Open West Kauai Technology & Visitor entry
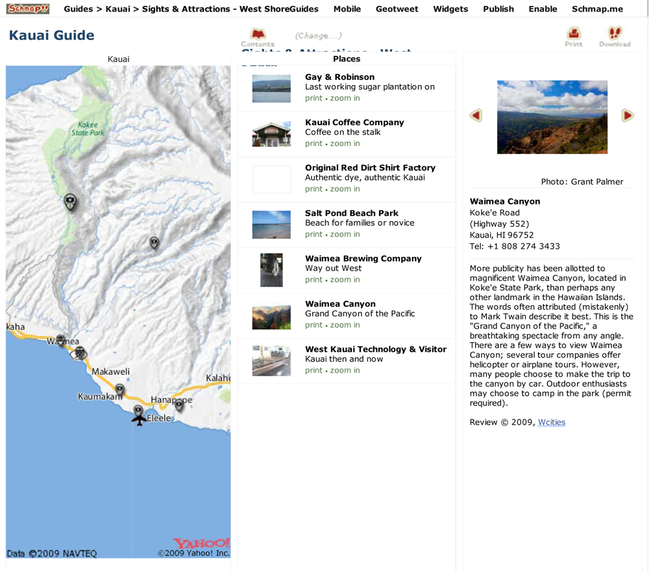Viewport: 649px width, 572px height. [375, 349]
